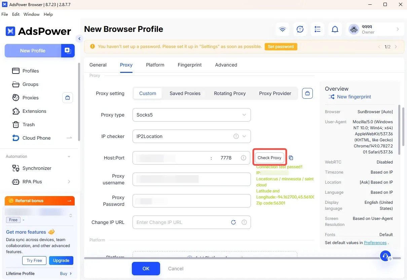The image size is (407, 280).
Task: Click the Try Free button
Action: tap(34, 261)
